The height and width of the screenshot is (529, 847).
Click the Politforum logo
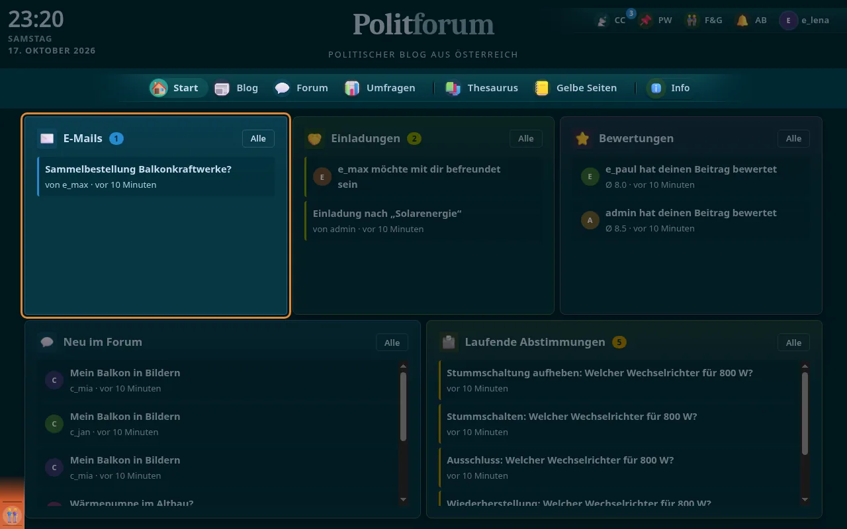coord(423,25)
